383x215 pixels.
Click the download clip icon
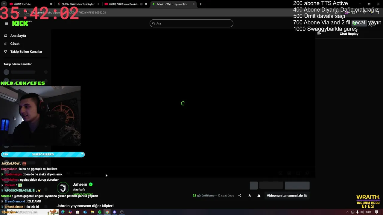click(249, 196)
